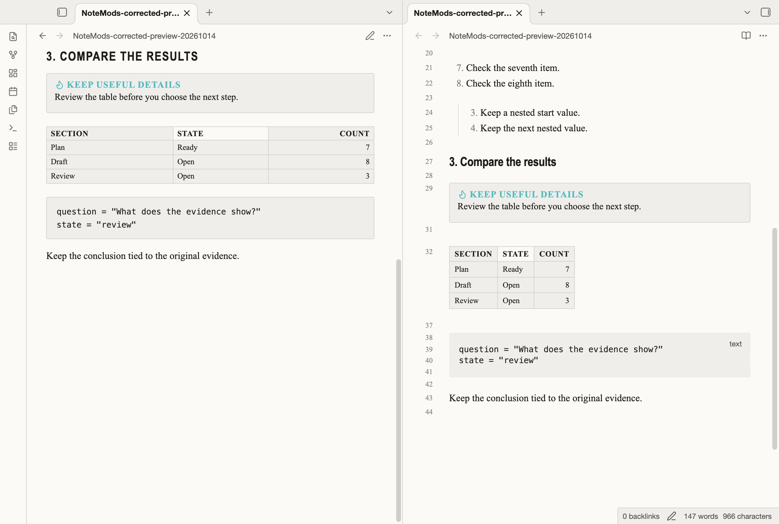Viewport: 779px width, 524px height.
Task: Navigate back in the left pane
Action: (x=42, y=36)
